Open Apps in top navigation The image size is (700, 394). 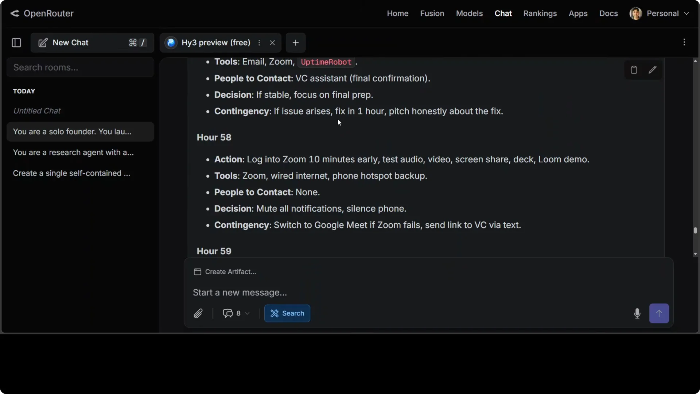coord(578,13)
